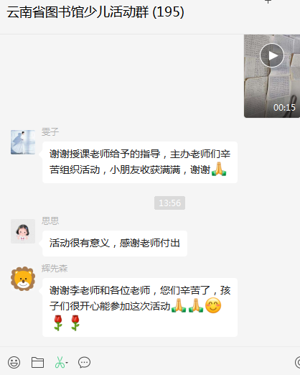Select 辉先森's message thanking 李老师
300x375 pixels.
[x=140, y=307]
